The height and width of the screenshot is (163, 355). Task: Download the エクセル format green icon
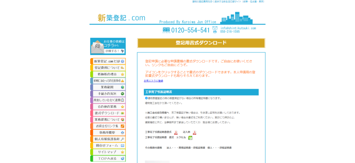(x=190, y=138)
